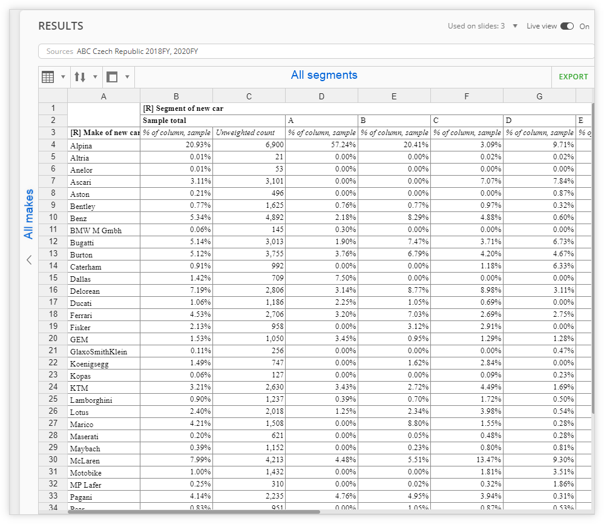This screenshot has width=604, height=524.
Task: Select column D header
Action: coord(321,96)
